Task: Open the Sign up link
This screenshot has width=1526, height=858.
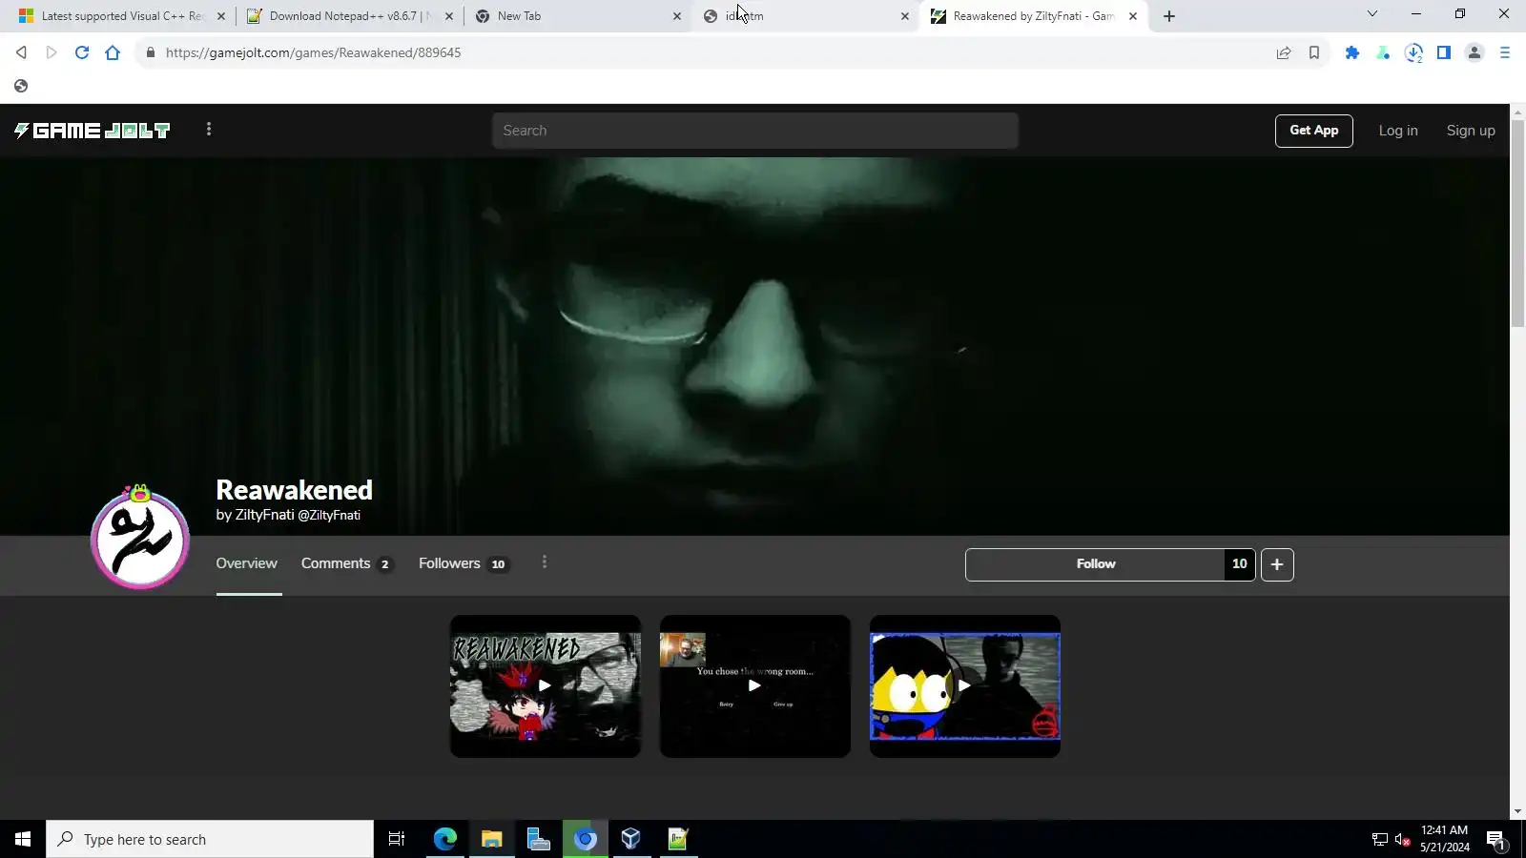Action: tap(1471, 131)
